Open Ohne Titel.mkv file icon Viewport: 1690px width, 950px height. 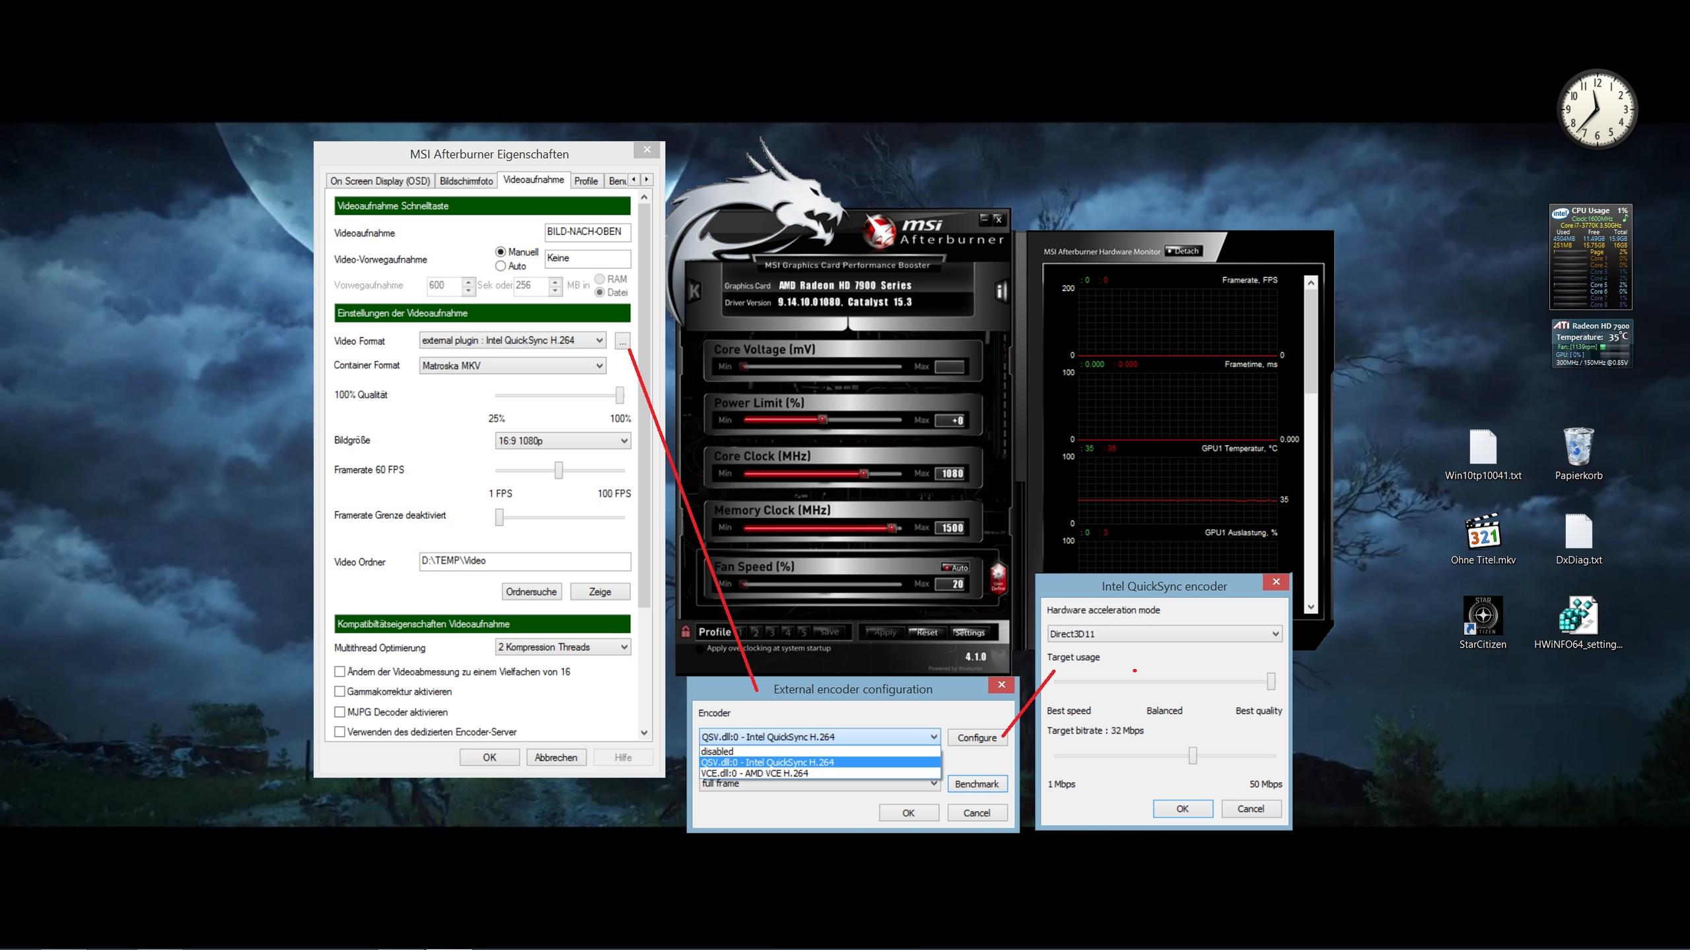pyautogui.click(x=1483, y=531)
